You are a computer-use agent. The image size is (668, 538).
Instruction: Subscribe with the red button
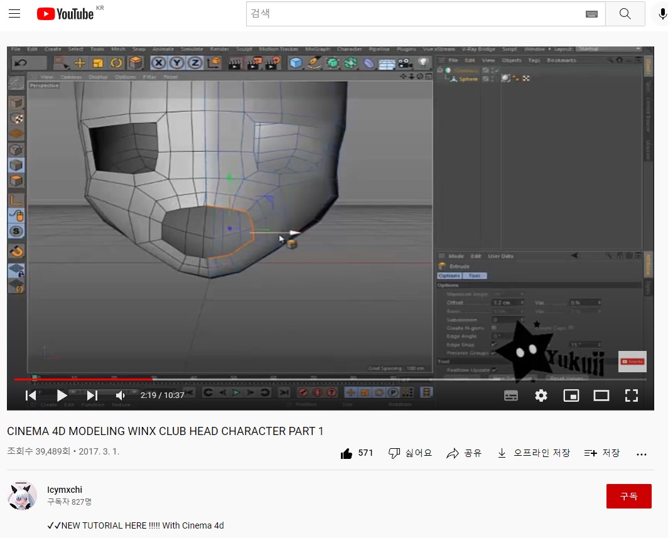coord(628,496)
